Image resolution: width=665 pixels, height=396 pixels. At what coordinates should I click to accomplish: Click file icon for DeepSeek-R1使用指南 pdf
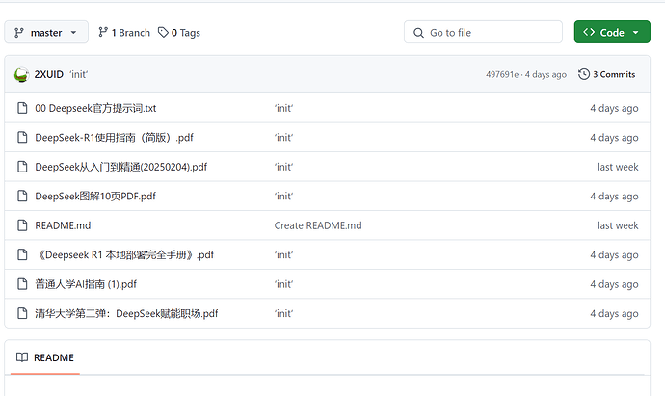[22, 138]
